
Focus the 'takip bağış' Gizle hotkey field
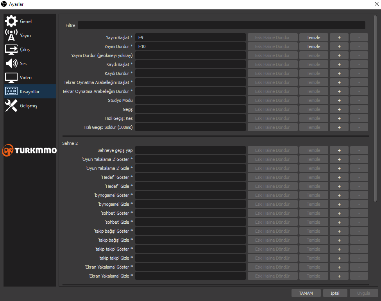point(190,240)
